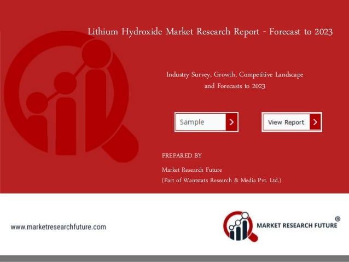
Task: Click the MARKET RESEARCH FUTURE brand text
Action: coord(297,225)
